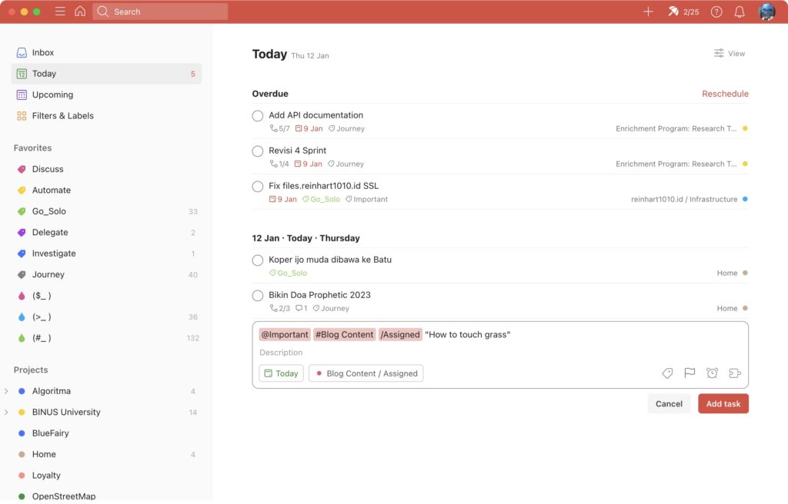Open the Upcoming view in sidebar
The width and height of the screenshot is (788, 504).
[x=52, y=95]
